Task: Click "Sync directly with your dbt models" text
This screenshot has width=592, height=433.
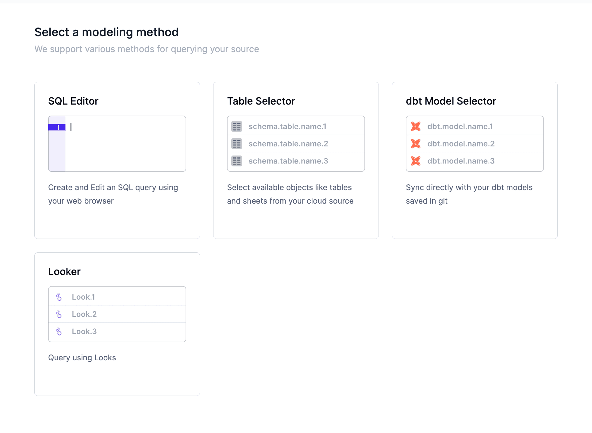Action: pyautogui.click(x=469, y=187)
